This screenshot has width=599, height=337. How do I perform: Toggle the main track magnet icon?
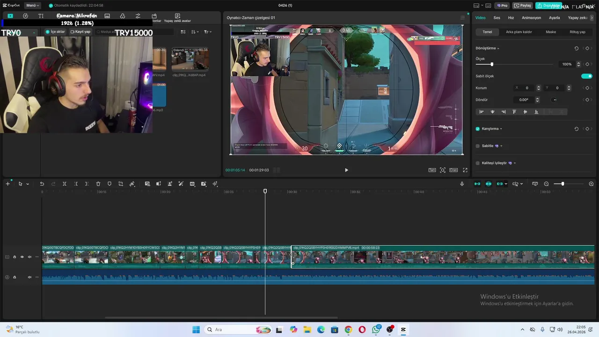477,184
